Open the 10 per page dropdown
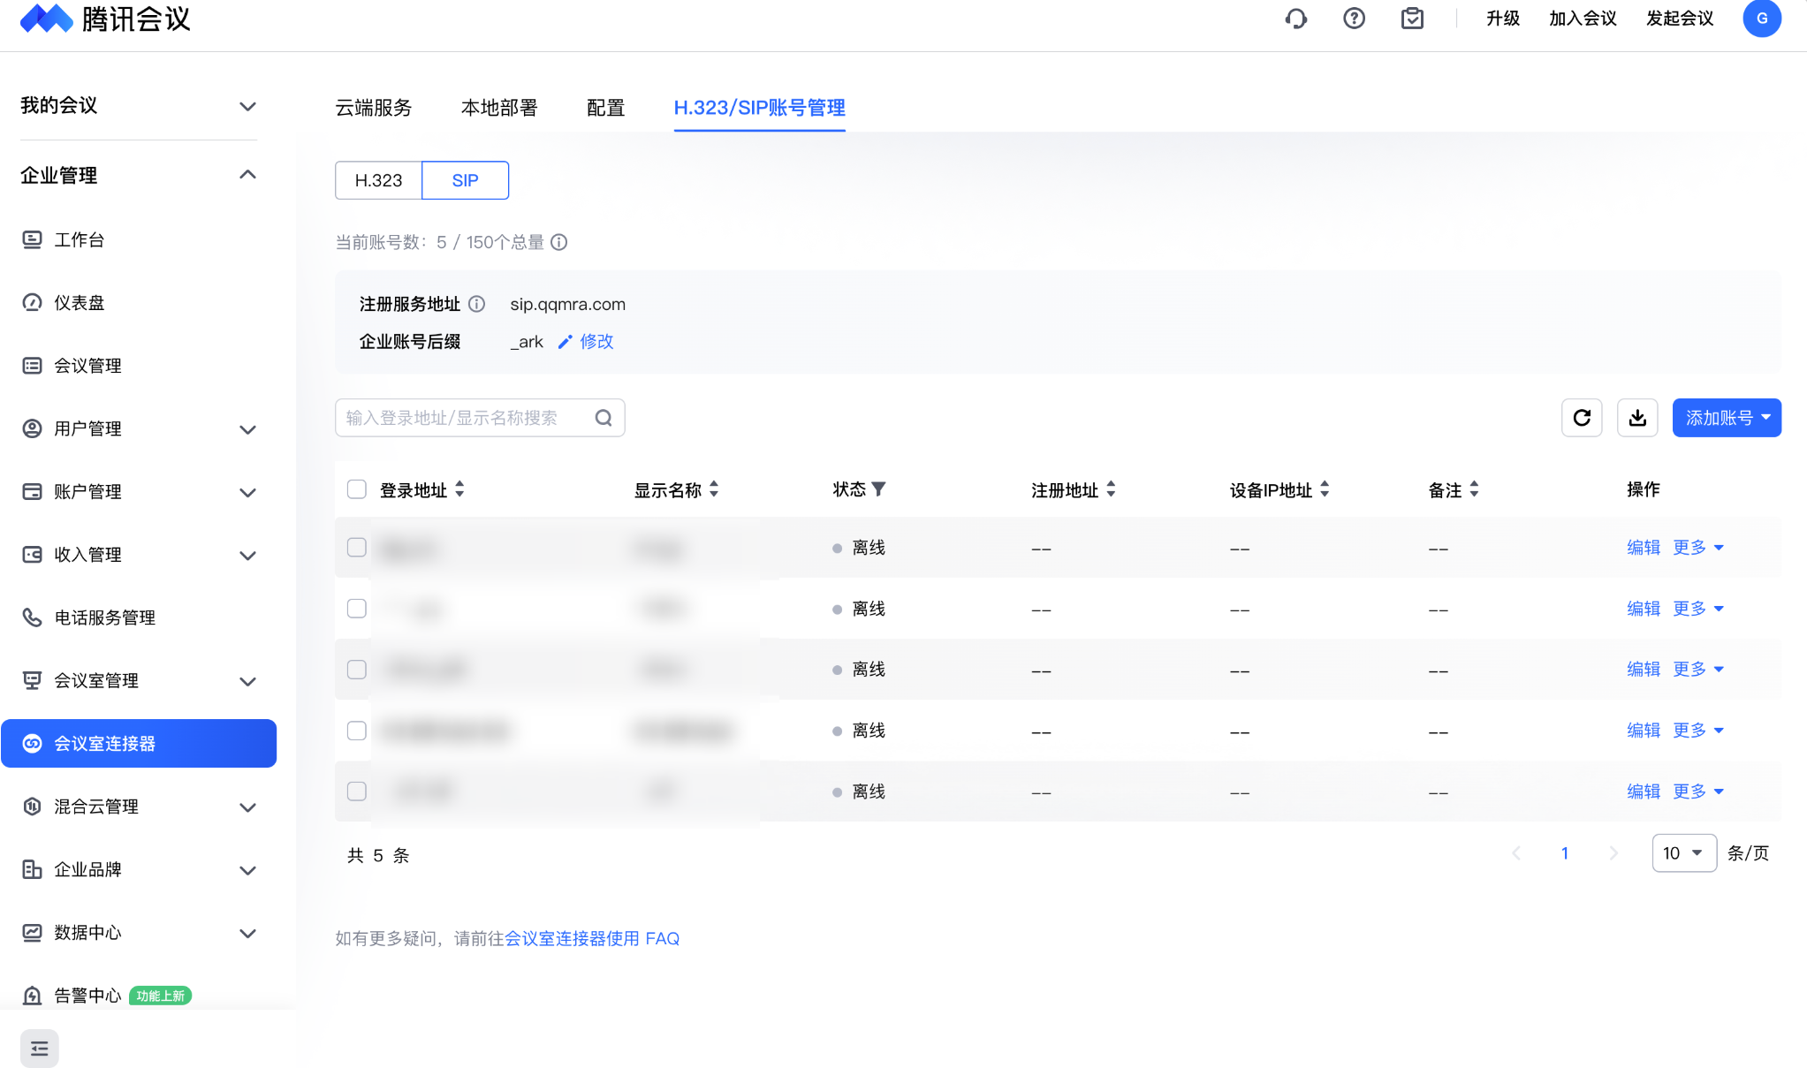This screenshot has height=1068, width=1807. pyautogui.click(x=1683, y=853)
